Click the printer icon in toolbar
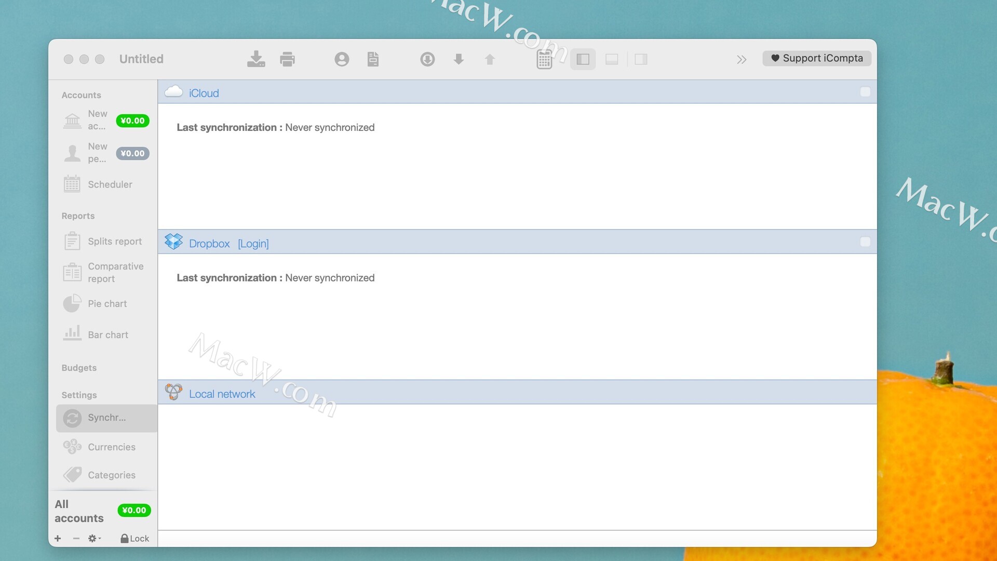Screen dimensions: 997x561 coord(287,59)
